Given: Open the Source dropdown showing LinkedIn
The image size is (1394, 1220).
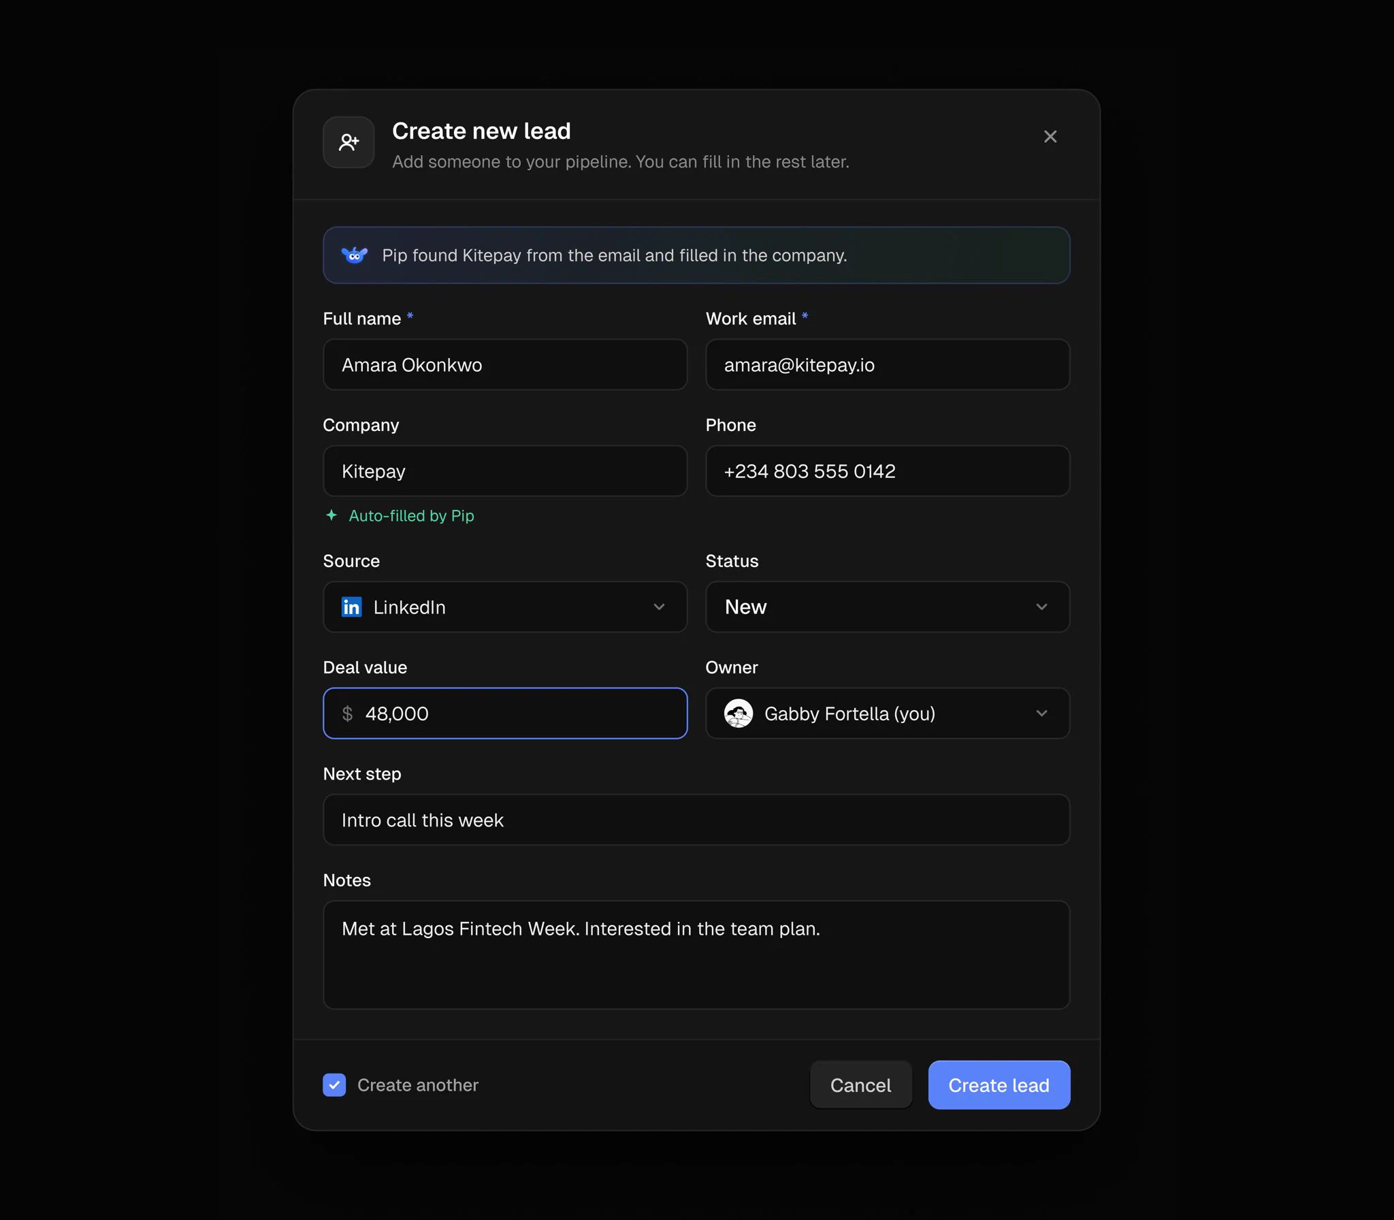Looking at the screenshot, I should [505, 607].
